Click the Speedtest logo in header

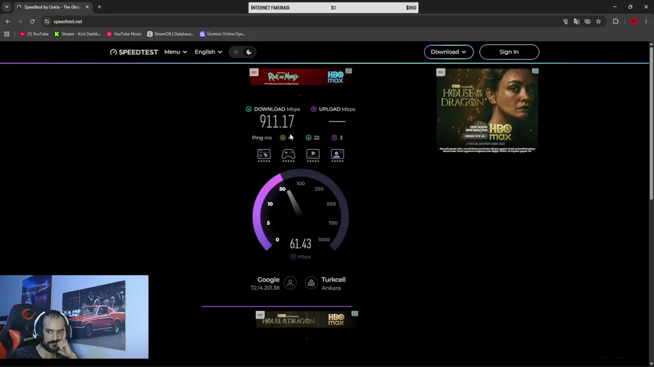click(x=134, y=52)
